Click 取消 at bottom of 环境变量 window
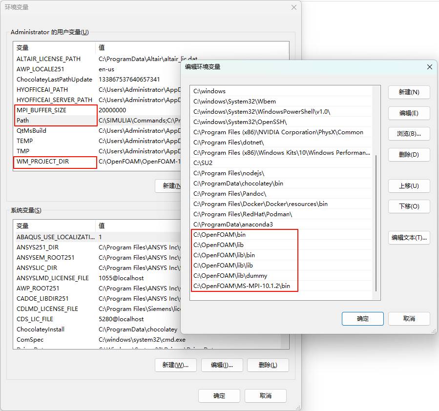This screenshot has height=411, width=439. (266, 395)
